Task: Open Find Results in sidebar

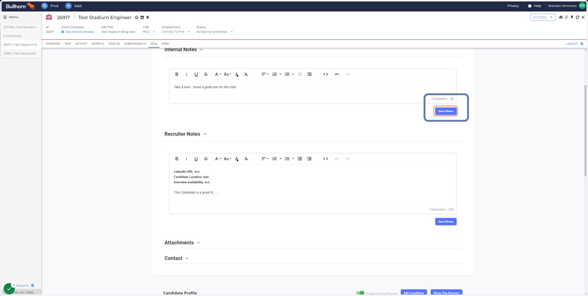Action: tap(21, 36)
